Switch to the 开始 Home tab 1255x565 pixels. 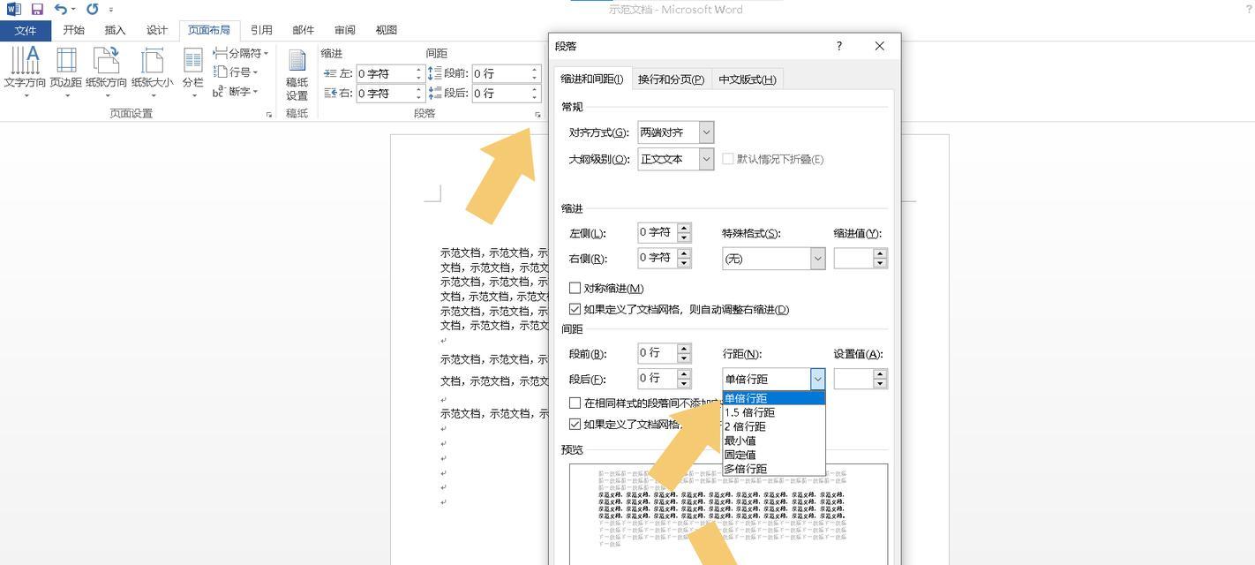pos(74,30)
